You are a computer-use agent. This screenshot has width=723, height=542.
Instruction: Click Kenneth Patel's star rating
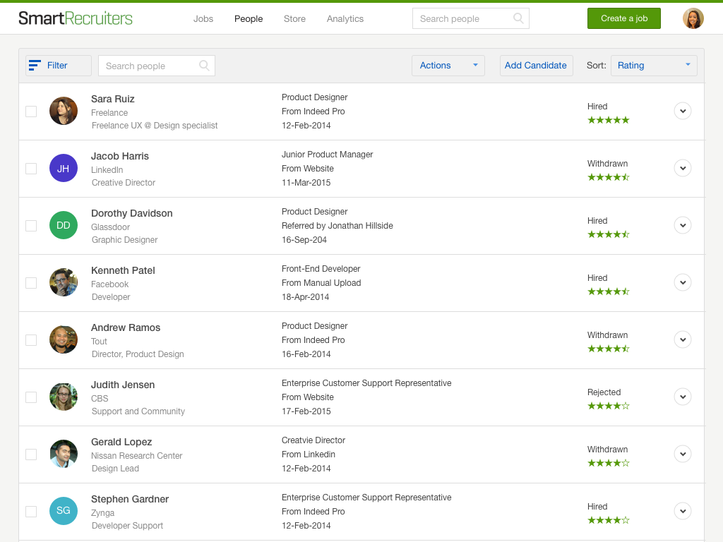point(608,291)
